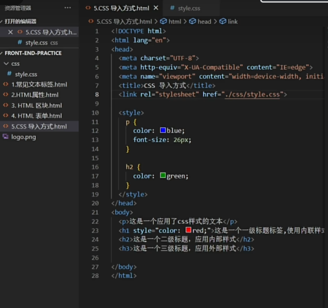Click the HTML icon beside 2.HTML属性.html
The image size is (328, 308).
(6, 95)
